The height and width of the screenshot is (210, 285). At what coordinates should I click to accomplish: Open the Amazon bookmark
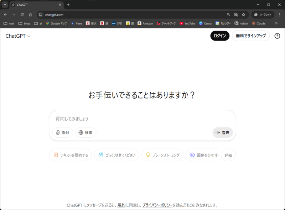pos(145,23)
